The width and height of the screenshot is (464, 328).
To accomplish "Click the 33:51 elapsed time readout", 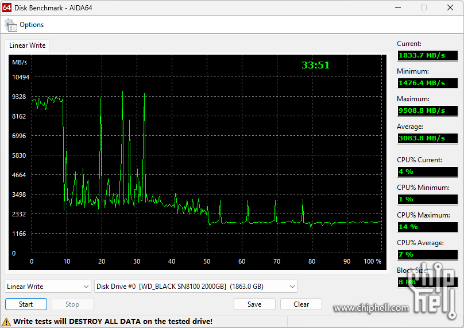I will point(315,65).
